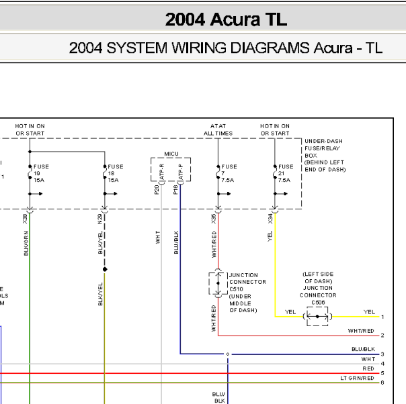Select "RED" label on wire number 5
406x404 pixels.
[368, 368]
